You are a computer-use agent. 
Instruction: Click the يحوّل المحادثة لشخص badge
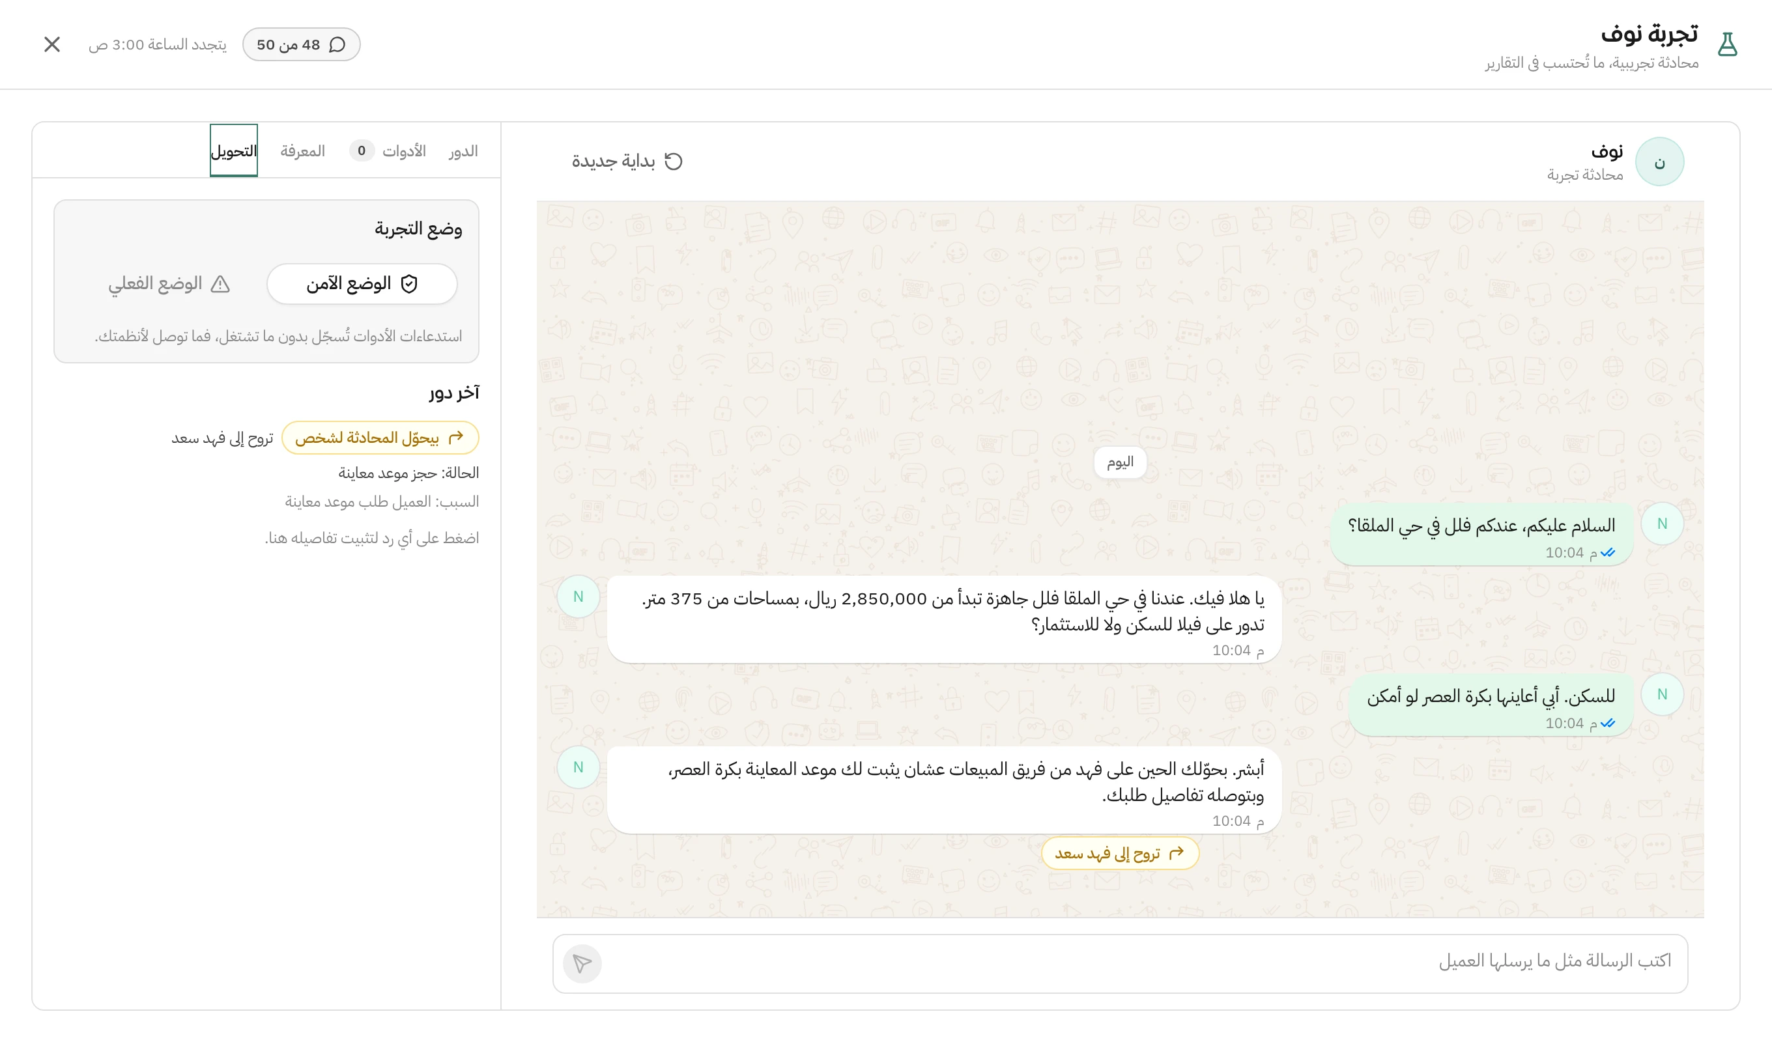(x=380, y=438)
